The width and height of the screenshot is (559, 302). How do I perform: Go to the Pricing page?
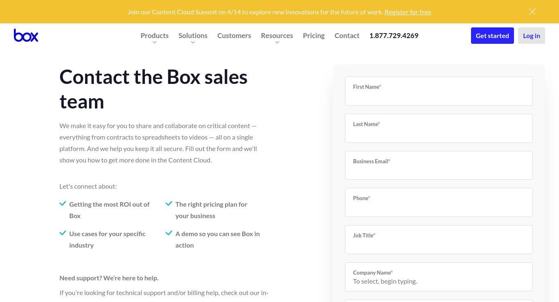tap(314, 36)
